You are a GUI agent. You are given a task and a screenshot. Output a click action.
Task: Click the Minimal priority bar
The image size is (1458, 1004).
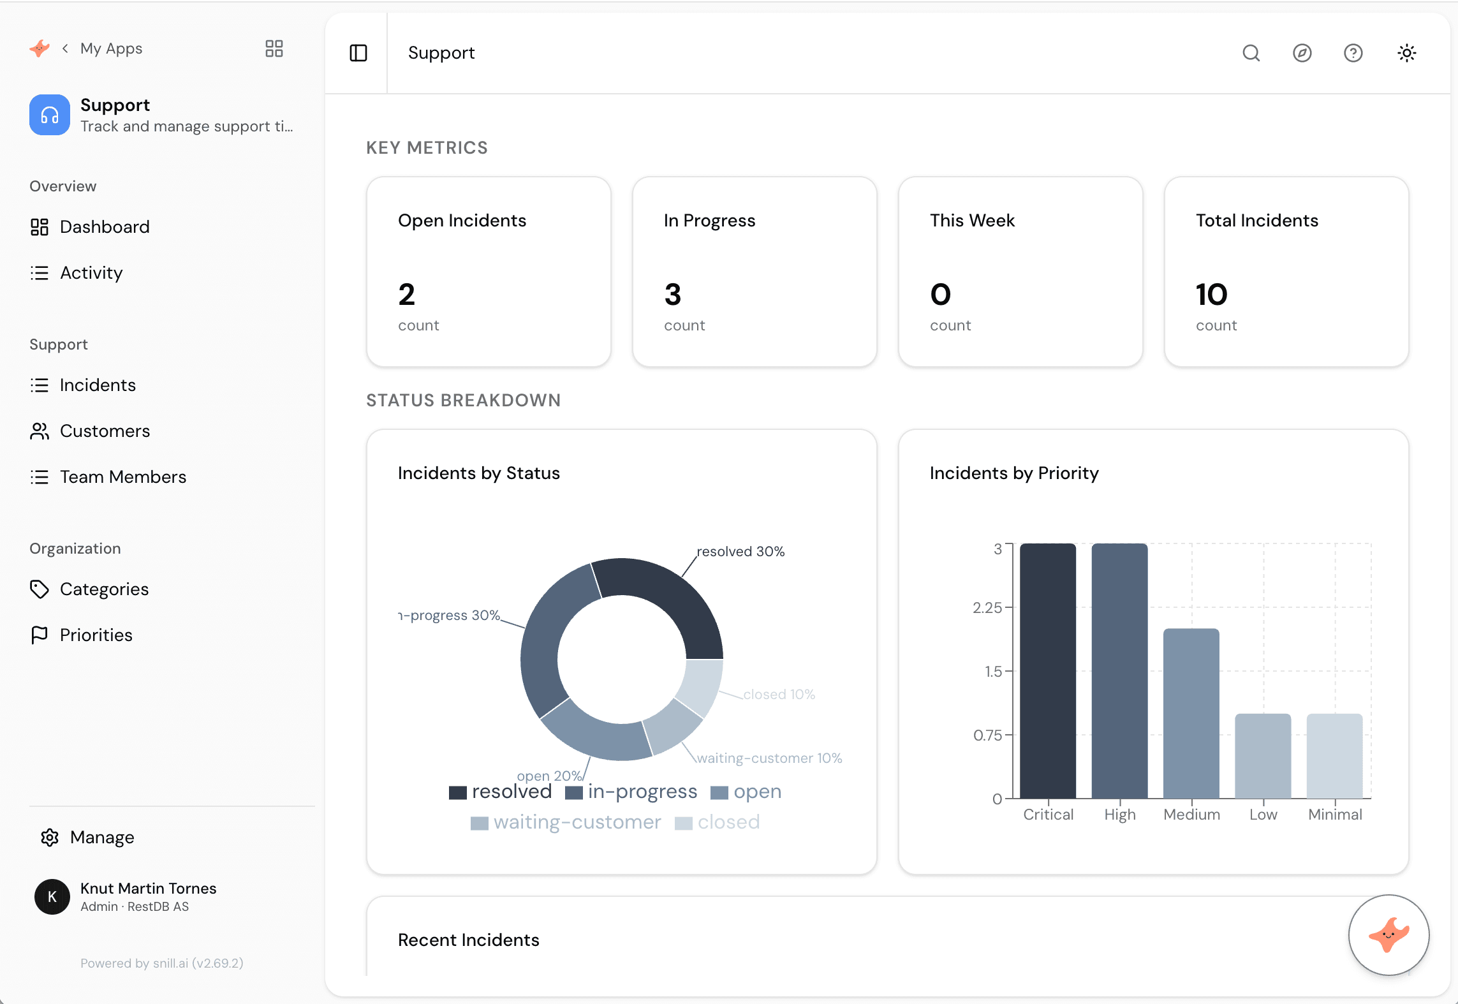tap(1335, 757)
